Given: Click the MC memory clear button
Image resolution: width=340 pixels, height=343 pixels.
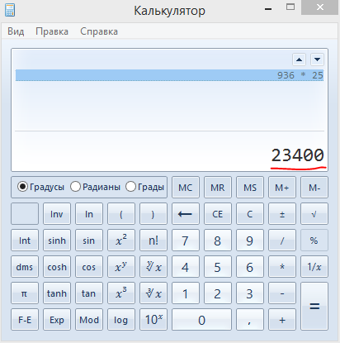Looking at the screenshot, I should [186, 188].
